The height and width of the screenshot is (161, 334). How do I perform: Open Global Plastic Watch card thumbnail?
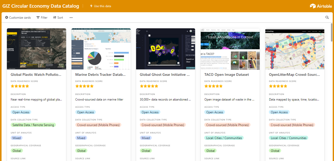coord(36,49)
